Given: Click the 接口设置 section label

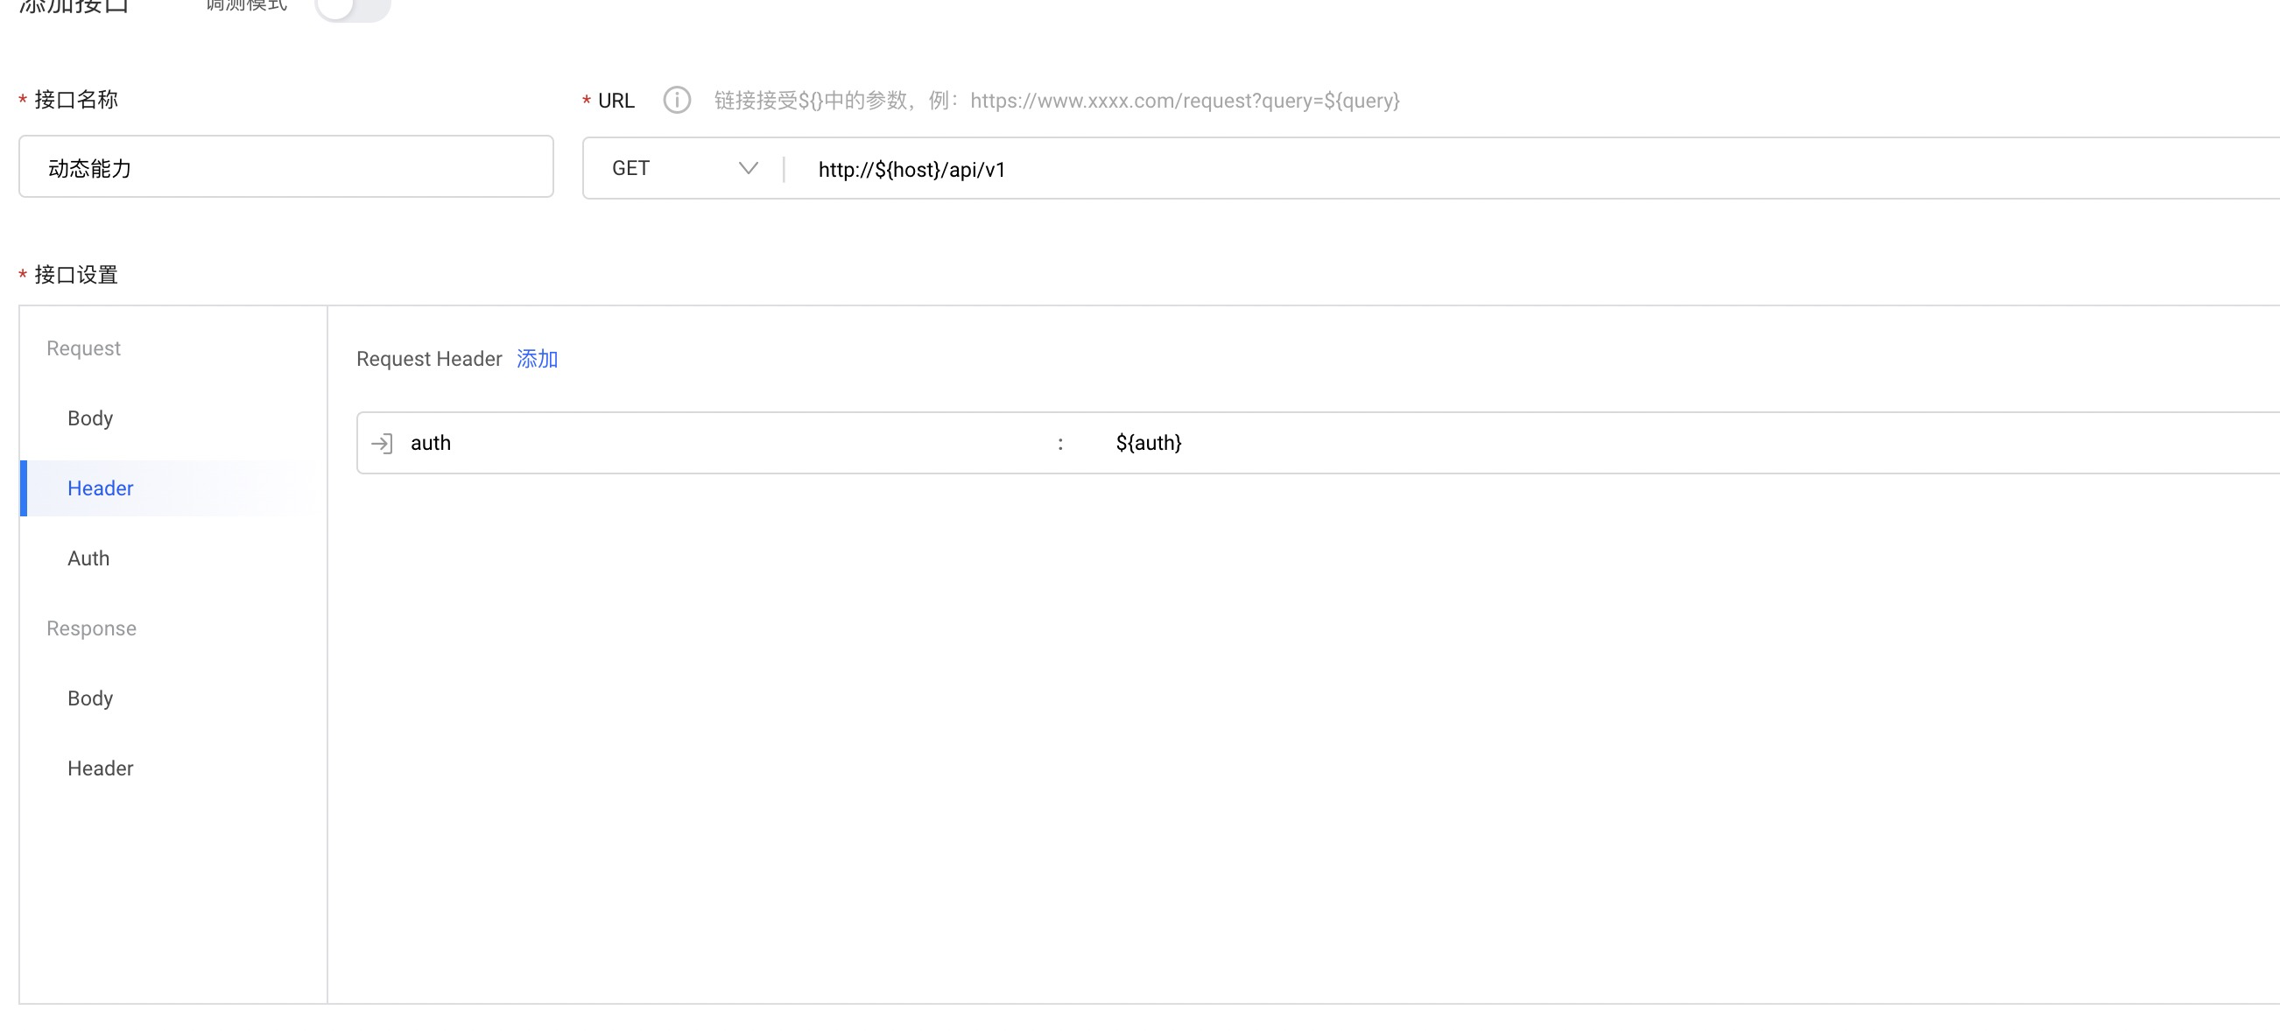Looking at the screenshot, I should [75, 275].
